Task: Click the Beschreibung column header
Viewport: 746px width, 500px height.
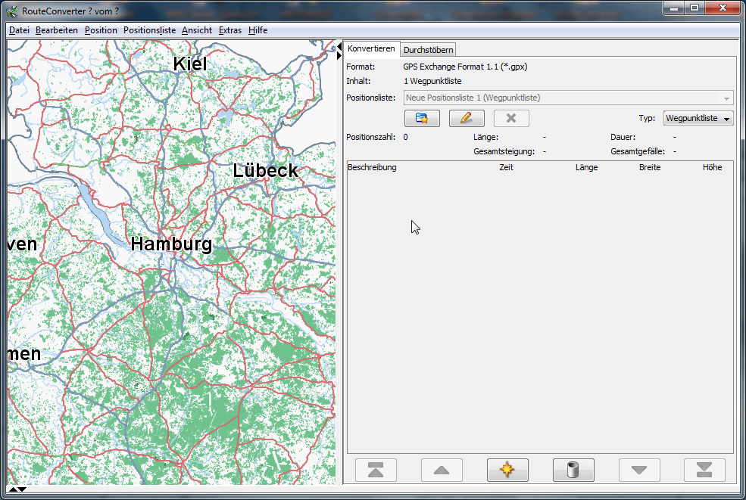Action: [372, 167]
